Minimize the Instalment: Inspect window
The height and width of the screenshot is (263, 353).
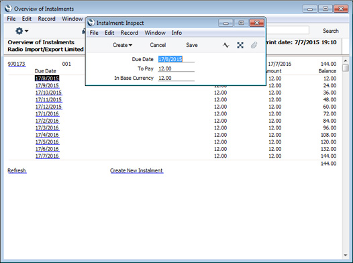pos(225,23)
